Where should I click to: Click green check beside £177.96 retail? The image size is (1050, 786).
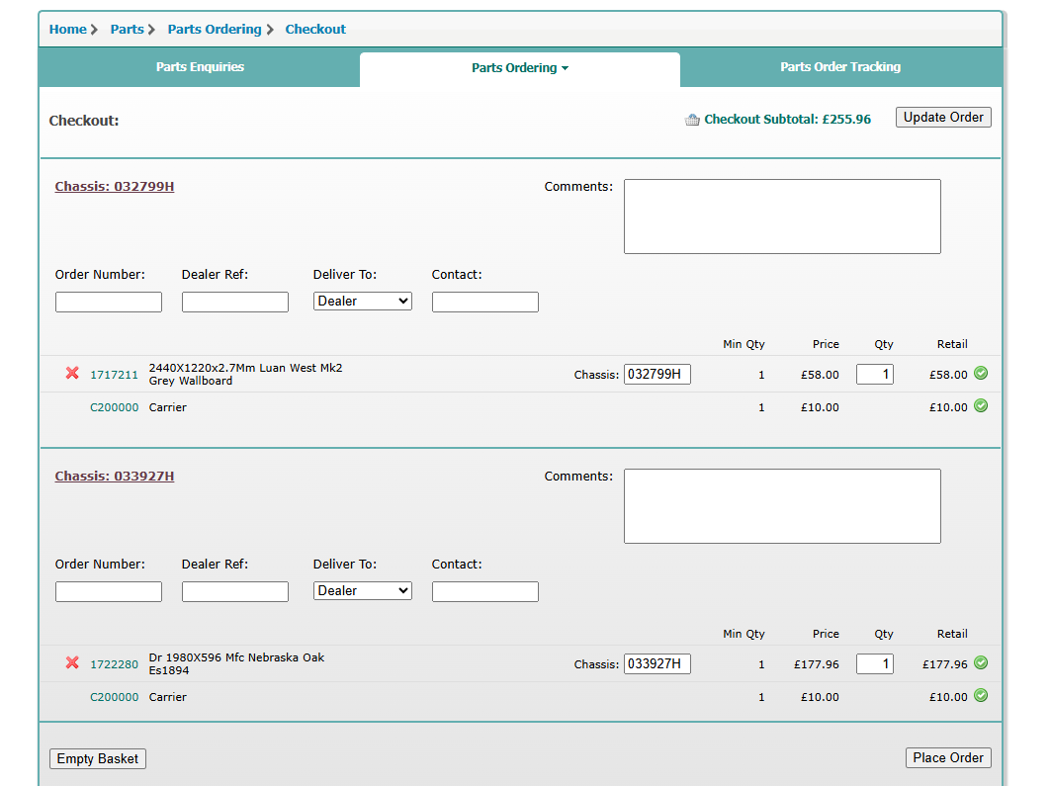point(981,663)
